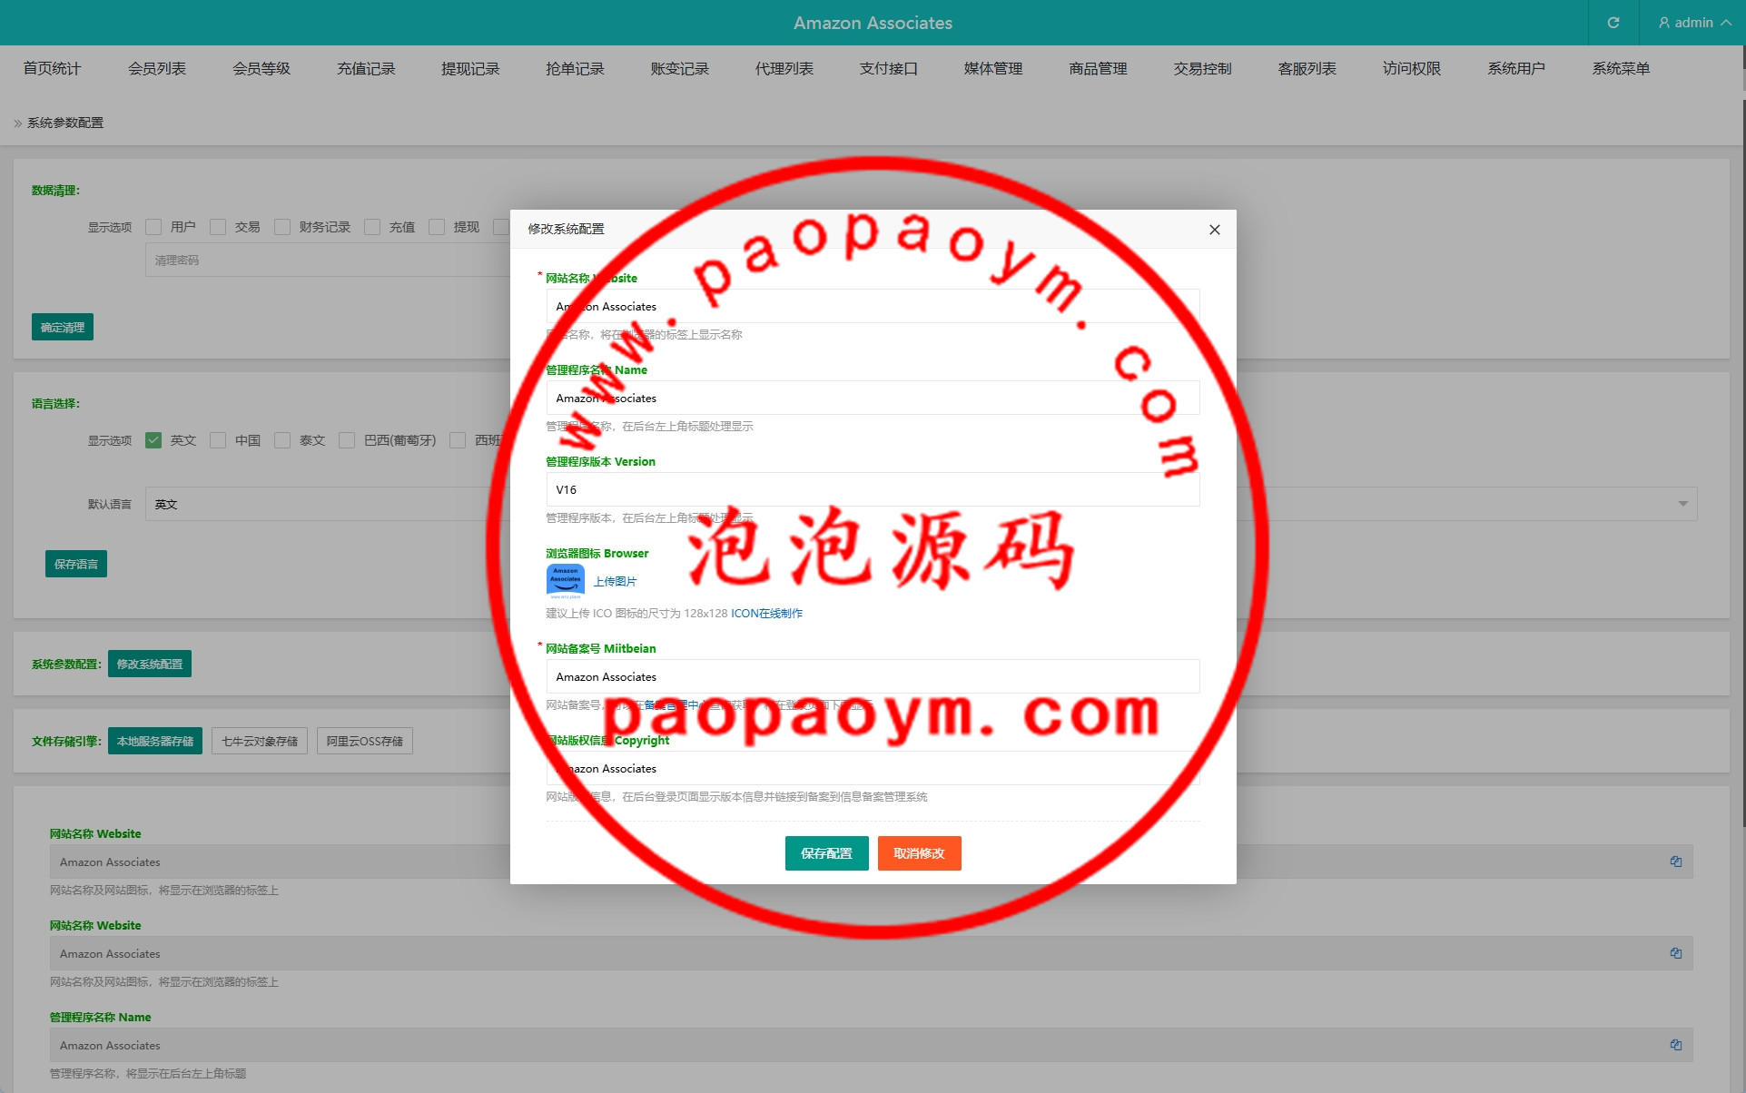Image resolution: width=1746 pixels, height=1093 pixels.
Task: Click the refresh icon in top bar
Action: tap(1613, 23)
